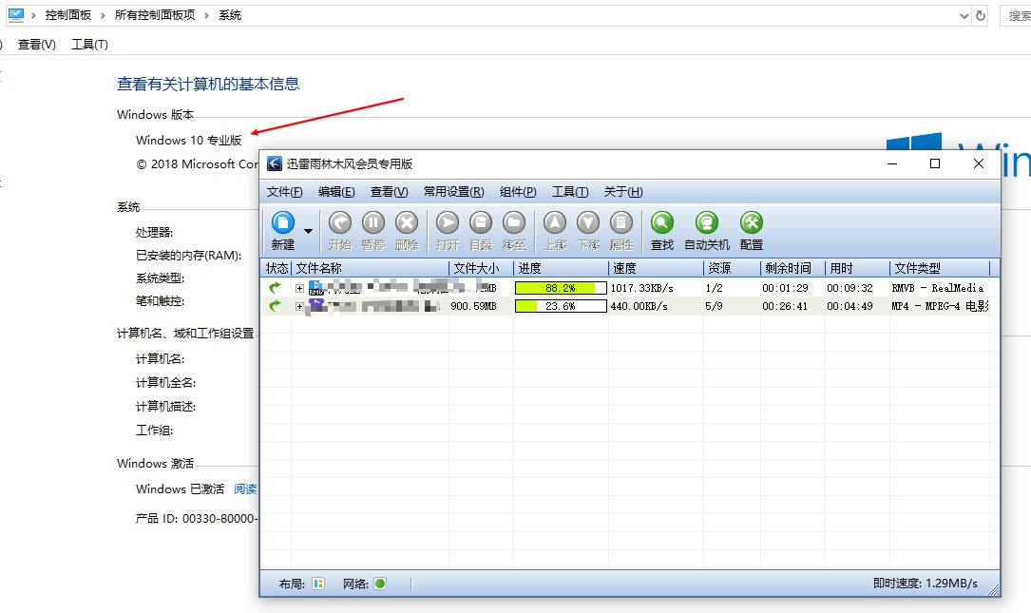Click 系统 in the address breadcrumb
Screen dimensions: 1031x613
(x=229, y=15)
